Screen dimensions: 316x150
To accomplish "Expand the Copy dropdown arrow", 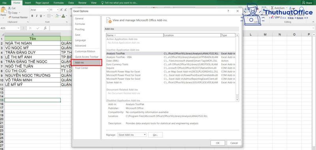I will tap(19, 13).
